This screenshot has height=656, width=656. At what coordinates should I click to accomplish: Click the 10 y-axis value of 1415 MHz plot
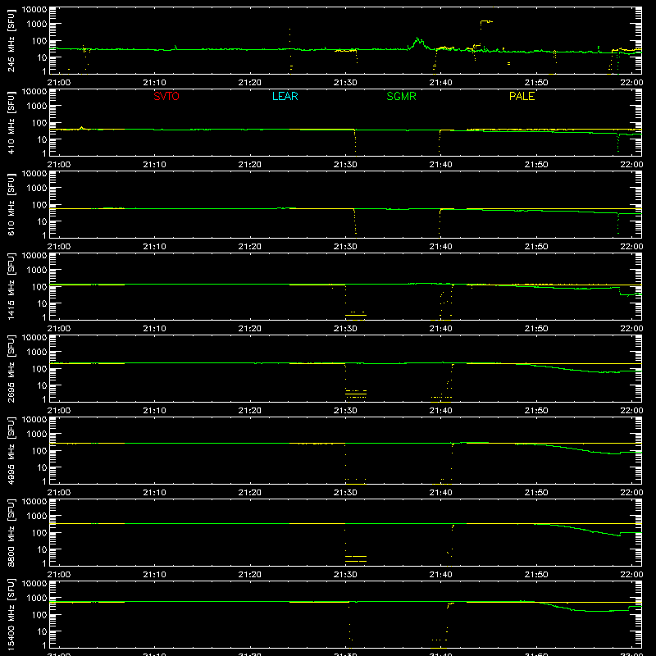[42, 303]
